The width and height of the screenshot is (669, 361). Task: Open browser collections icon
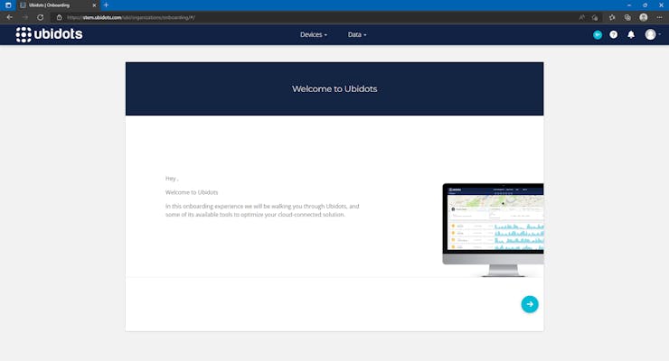pyautogui.click(x=627, y=17)
